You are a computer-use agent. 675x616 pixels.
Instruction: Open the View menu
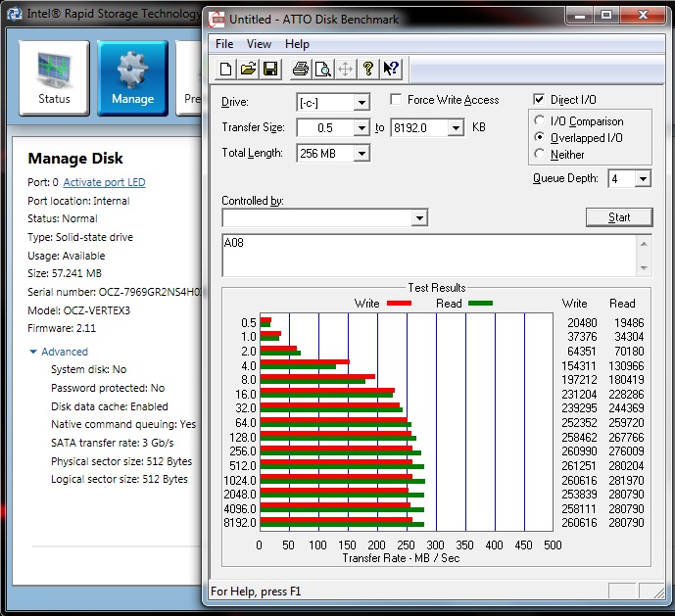tap(259, 44)
